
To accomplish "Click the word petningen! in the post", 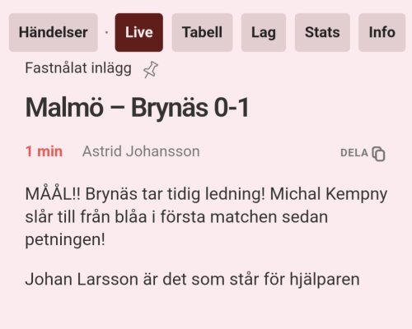I will (65, 240).
